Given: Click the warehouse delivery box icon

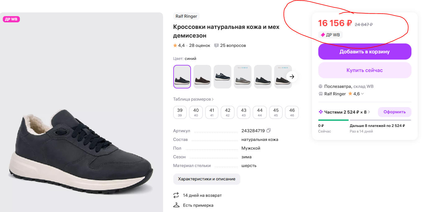Looking at the screenshot, I should (321, 86).
